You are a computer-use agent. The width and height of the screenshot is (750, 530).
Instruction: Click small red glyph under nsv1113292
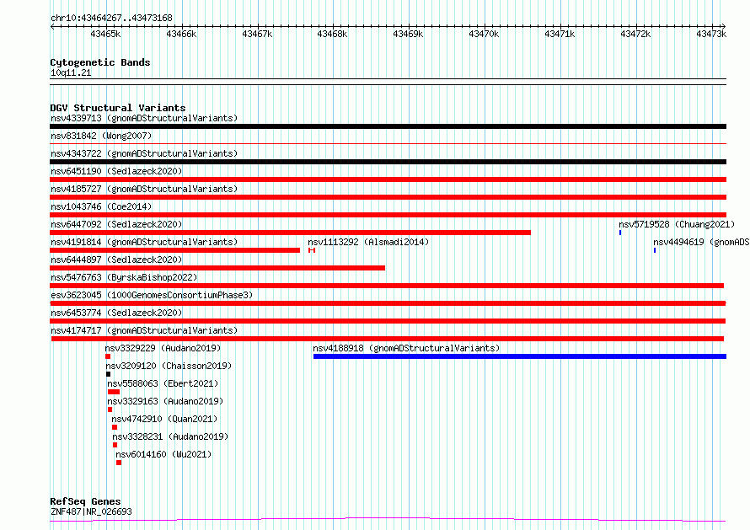[312, 250]
